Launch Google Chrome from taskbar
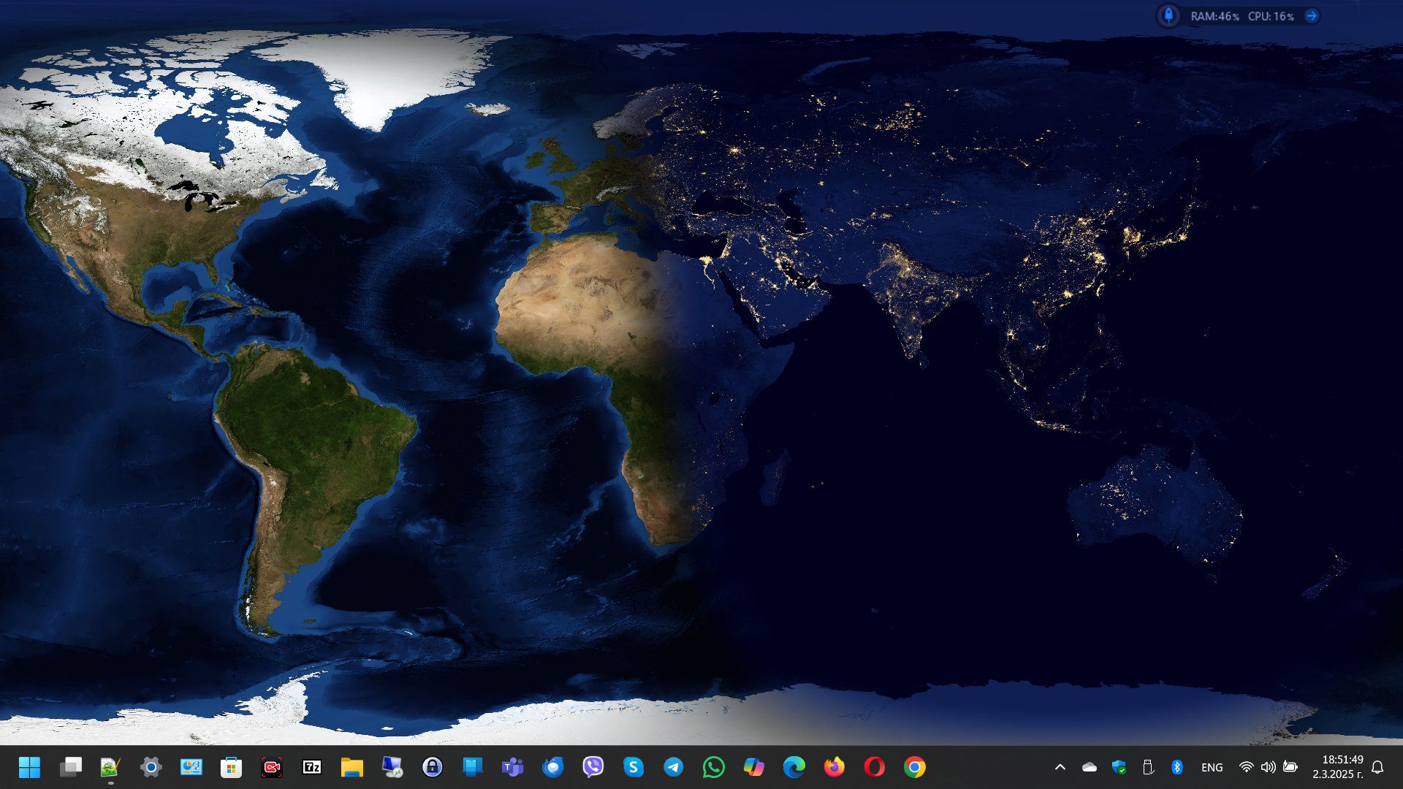 click(915, 767)
